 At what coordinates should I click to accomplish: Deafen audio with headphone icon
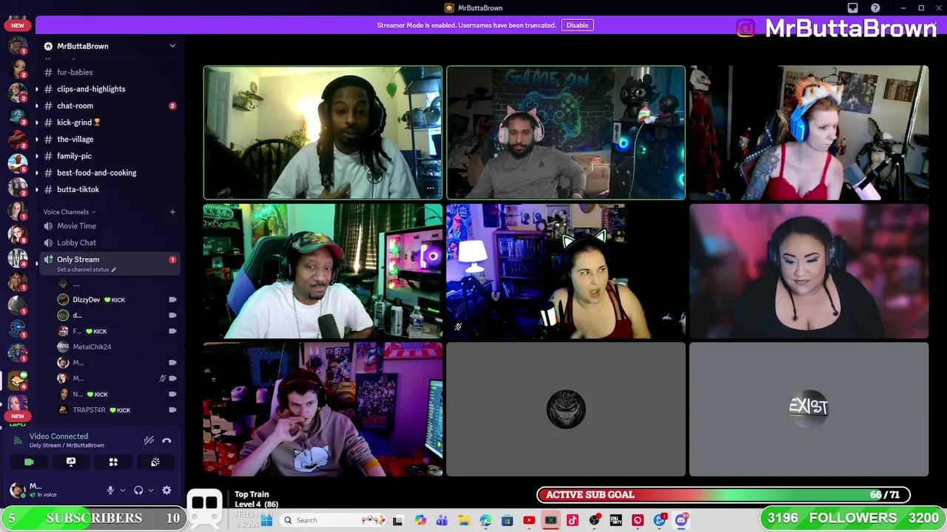pyautogui.click(x=138, y=490)
